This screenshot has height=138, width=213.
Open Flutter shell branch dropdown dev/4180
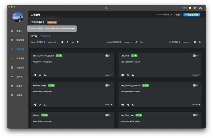tap(53, 42)
